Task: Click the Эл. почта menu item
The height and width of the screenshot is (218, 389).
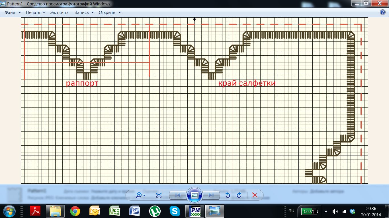Action: click(59, 12)
